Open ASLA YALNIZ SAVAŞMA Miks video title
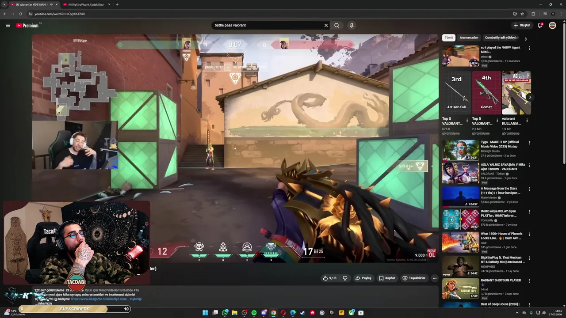 click(x=503, y=167)
